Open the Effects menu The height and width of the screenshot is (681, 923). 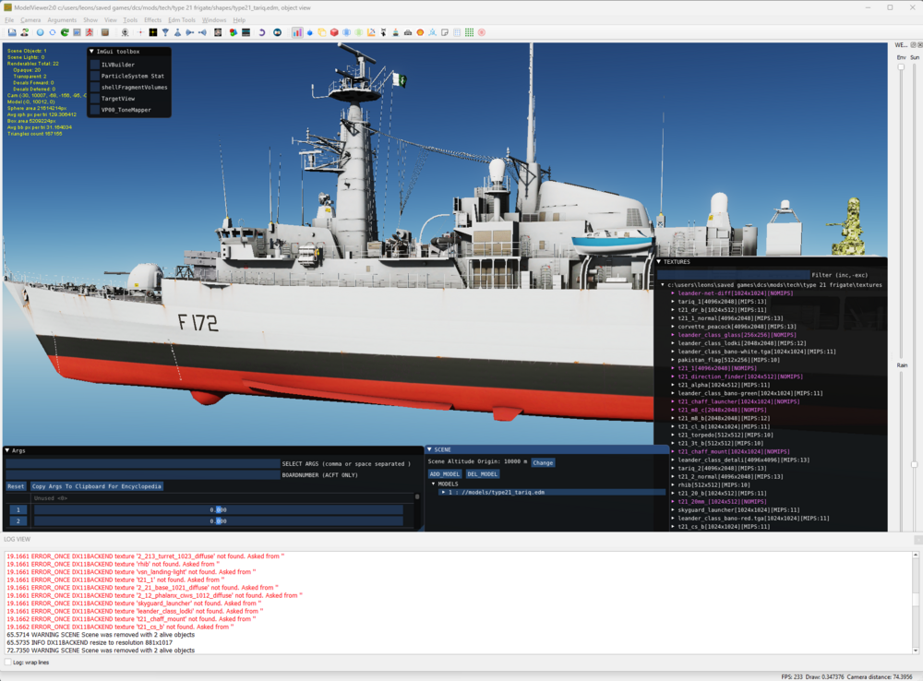click(x=152, y=19)
